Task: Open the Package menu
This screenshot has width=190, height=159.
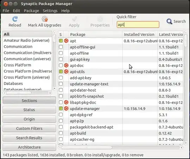Action: click(x=32, y=11)
